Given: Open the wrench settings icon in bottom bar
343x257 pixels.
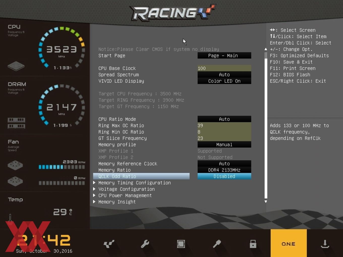Looking at the screenshot, I should 145,244.
